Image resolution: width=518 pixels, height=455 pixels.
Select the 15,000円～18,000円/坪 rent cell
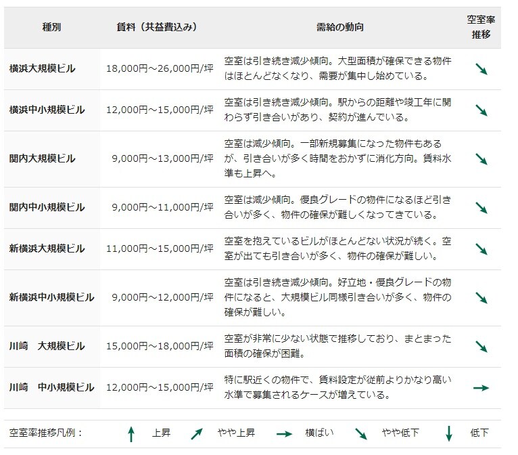(x=160, y=347)
